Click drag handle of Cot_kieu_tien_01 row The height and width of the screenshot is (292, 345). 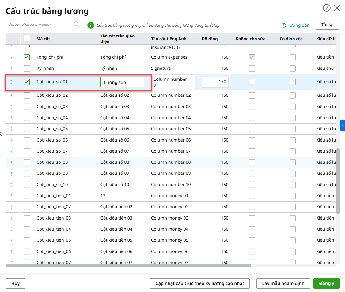tap(12, 196)
